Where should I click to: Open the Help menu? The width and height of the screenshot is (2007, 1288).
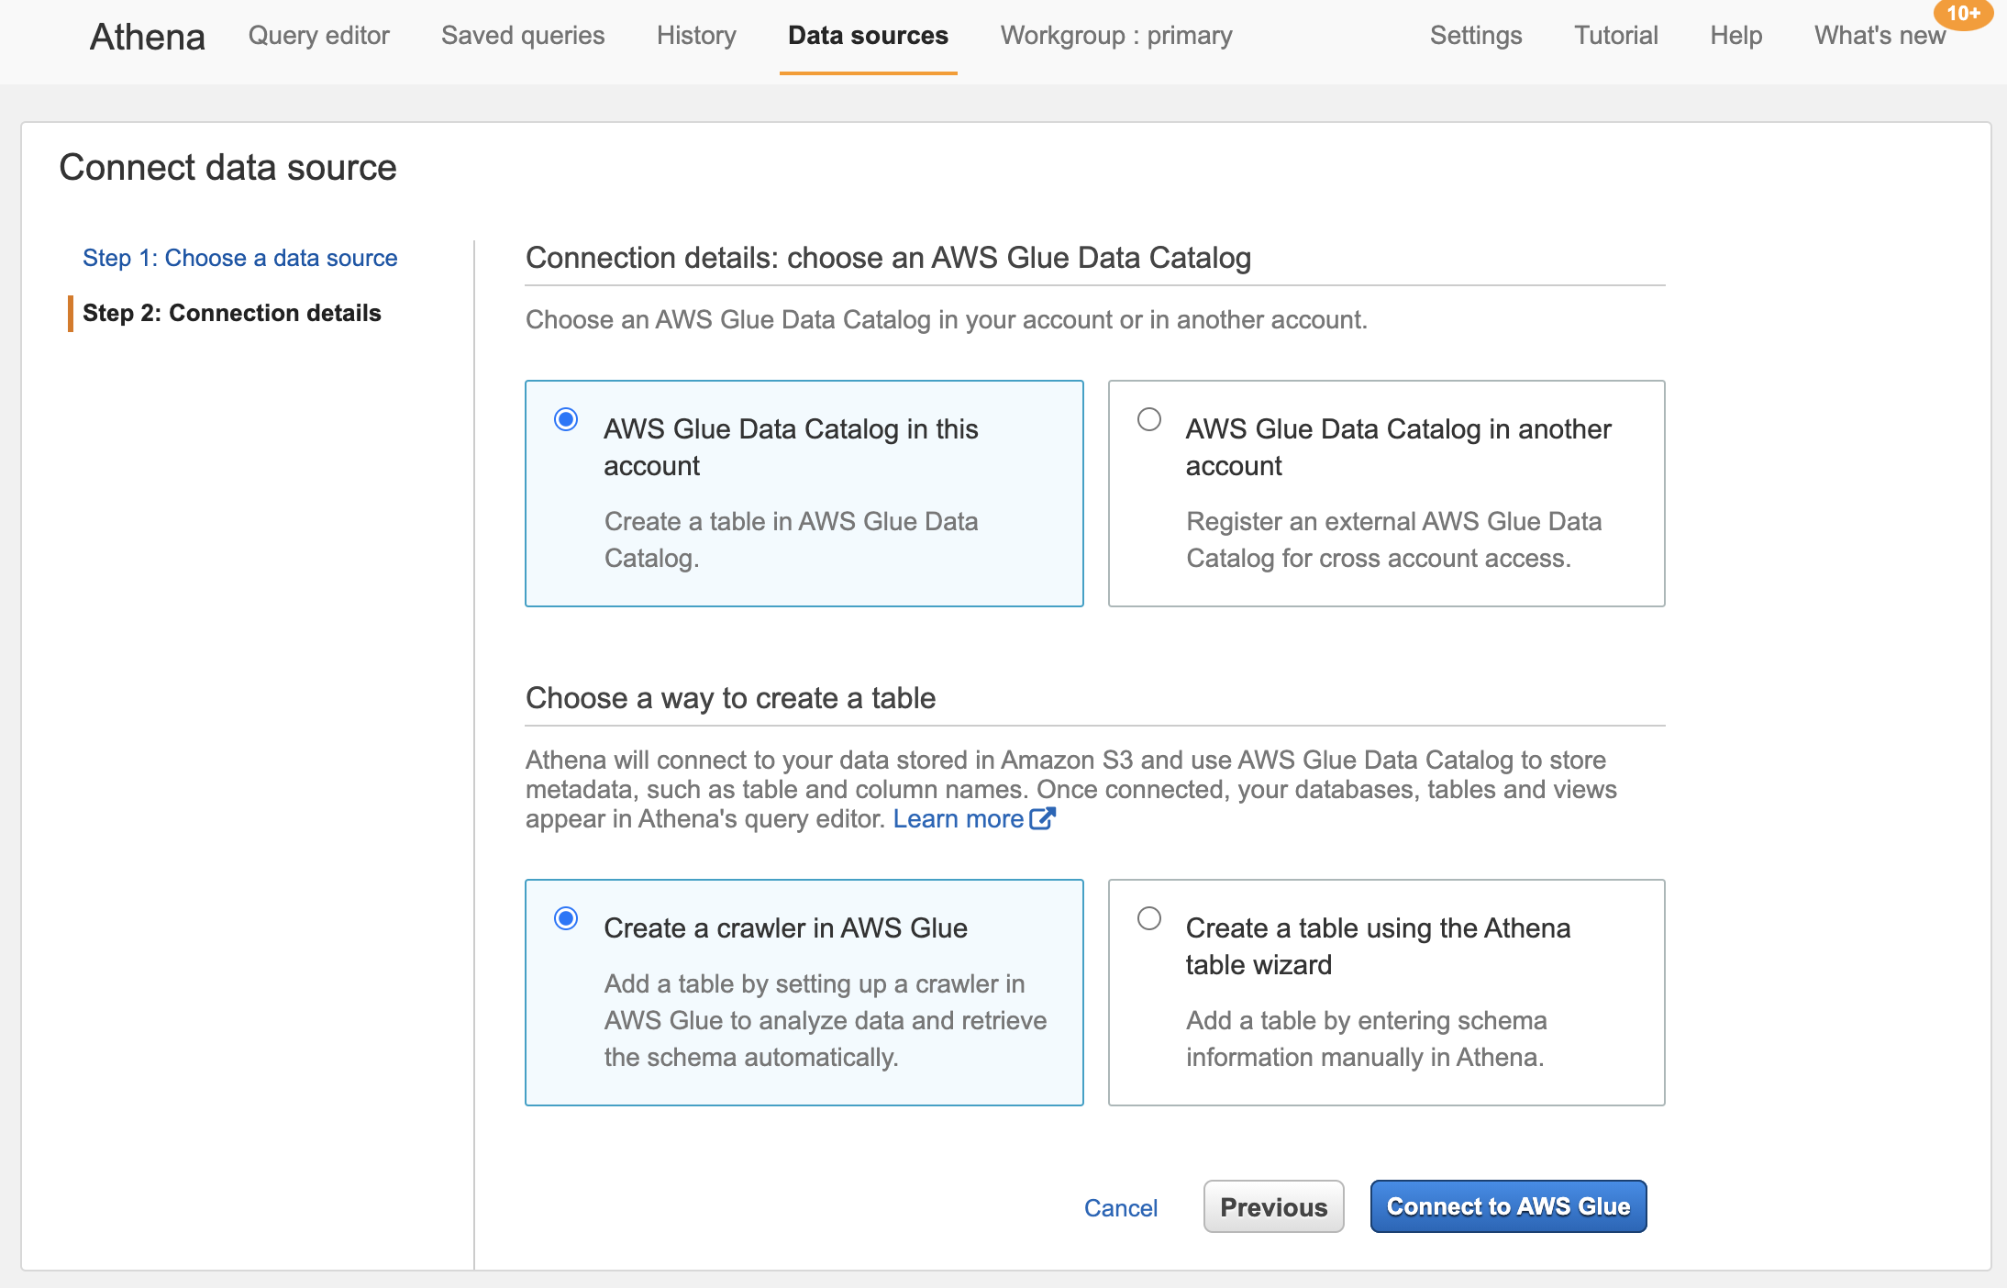pos(1736,36)
